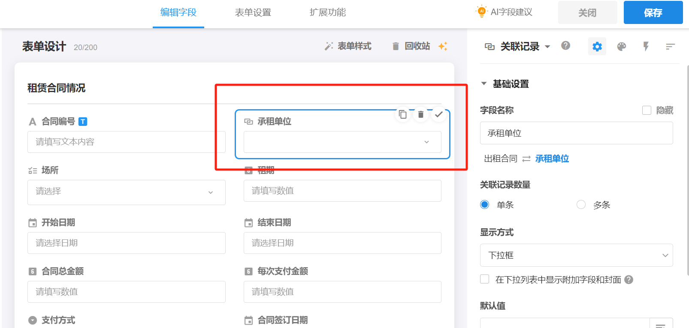
Task: Click the 表单样式 magic wand icon
Action: pyautogui.click(x=329, y=46)
